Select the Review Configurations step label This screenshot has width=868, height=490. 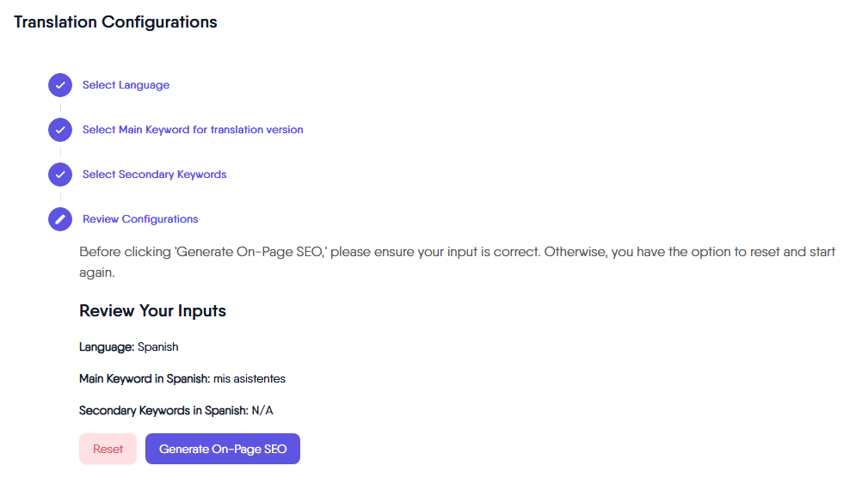(140, 219)
